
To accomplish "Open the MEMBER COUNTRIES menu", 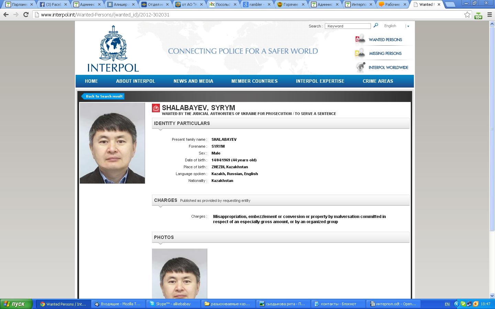I will 254,81.
